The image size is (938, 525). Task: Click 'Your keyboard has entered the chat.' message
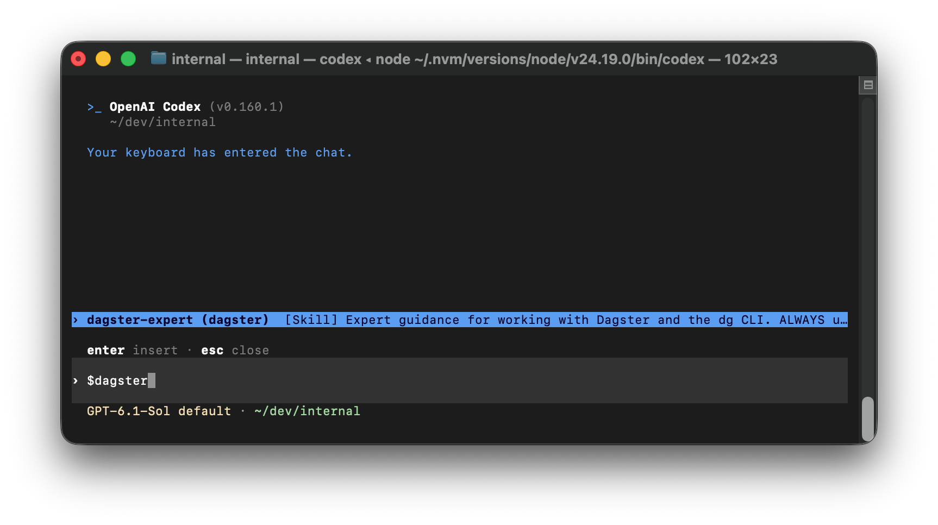(220, 153)
